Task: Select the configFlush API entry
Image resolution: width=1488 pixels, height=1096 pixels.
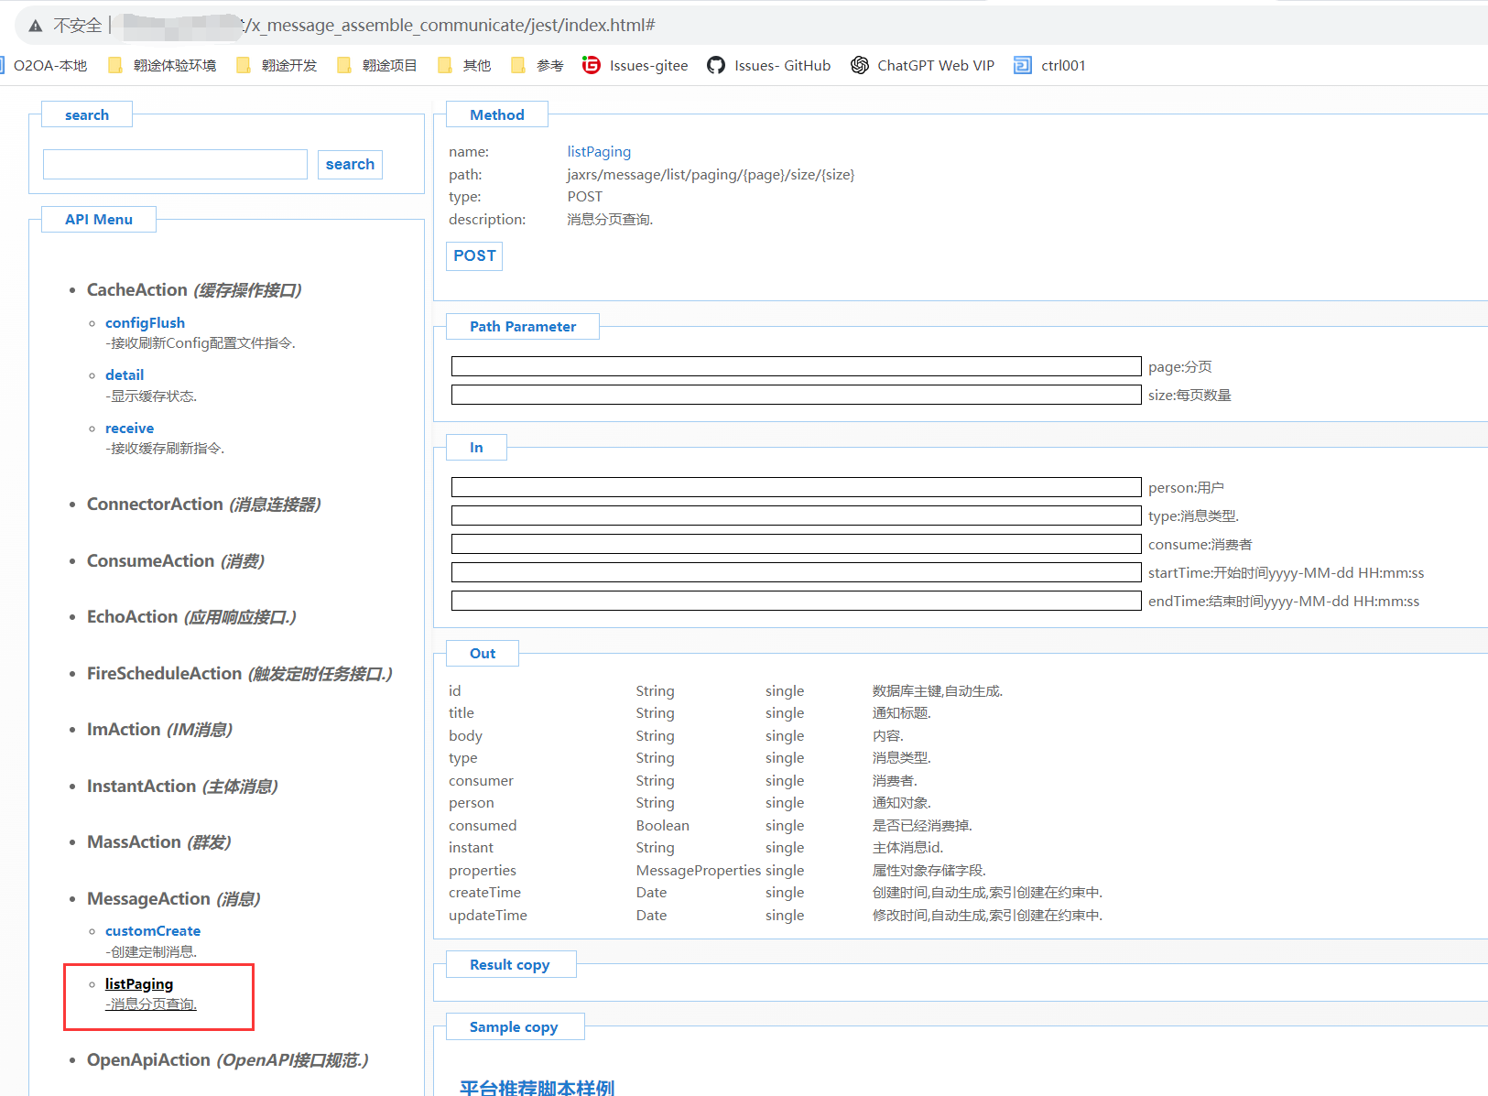Action: point(145,323)
